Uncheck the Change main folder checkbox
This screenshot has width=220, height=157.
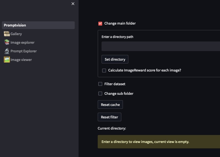pos(100,24)
